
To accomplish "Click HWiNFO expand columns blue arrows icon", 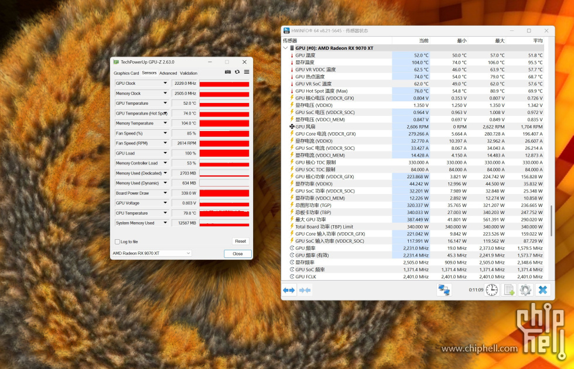I will click(x=289, y=290).
